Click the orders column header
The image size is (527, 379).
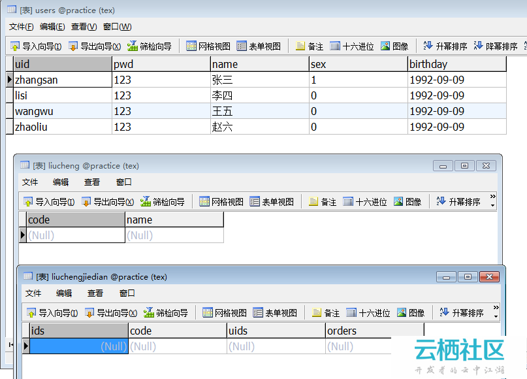(x=375, y=331)
